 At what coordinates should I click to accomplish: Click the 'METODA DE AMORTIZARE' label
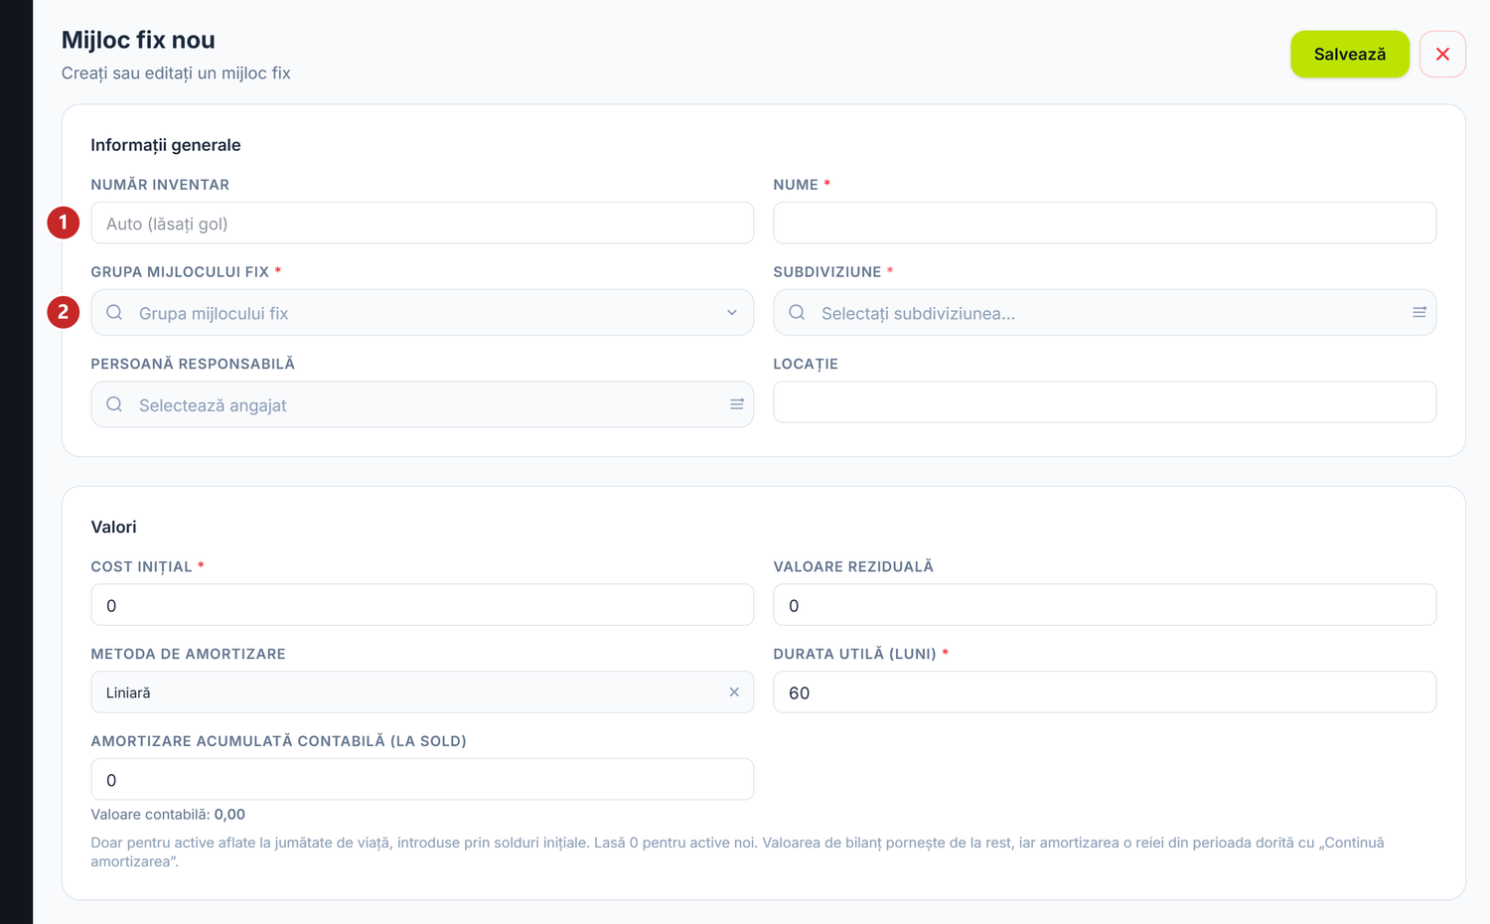pos(188,654)
